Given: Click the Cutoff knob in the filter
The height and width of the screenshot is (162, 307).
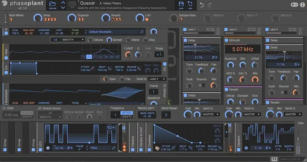Looking at the screenshot, I should 128,54.
